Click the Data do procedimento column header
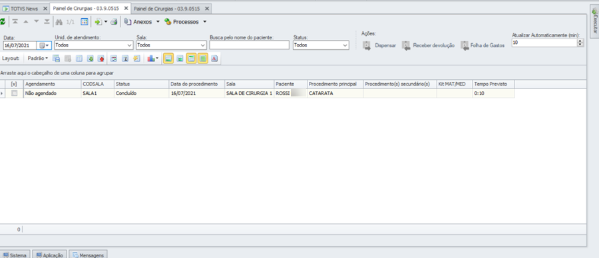 pos(197,84)
